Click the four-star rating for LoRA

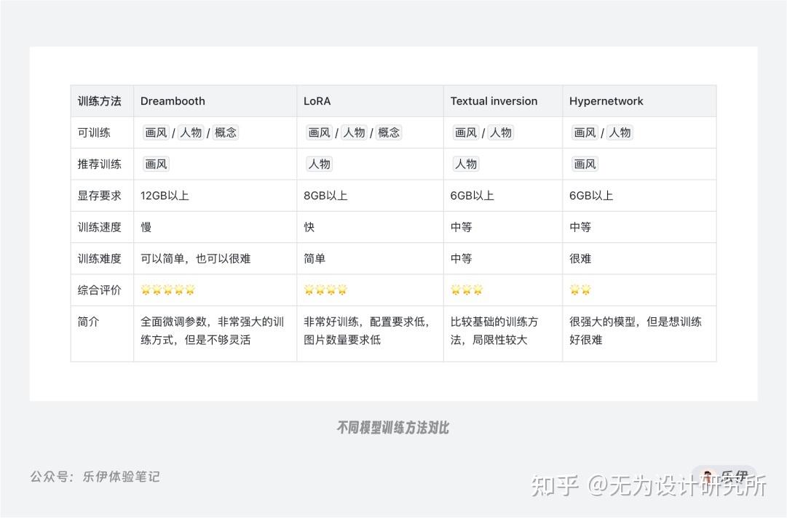point(325,290)
